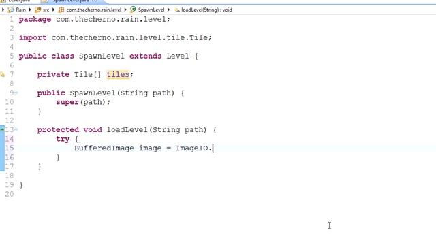Click line number 19 in the gutter

[9, 184]
